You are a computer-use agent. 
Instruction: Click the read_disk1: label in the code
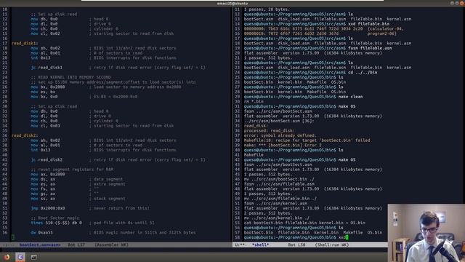point(25,44)
